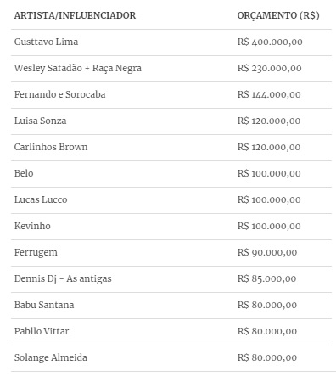
Task: Select the Gusttavo Lima row name
Action: 46,42
